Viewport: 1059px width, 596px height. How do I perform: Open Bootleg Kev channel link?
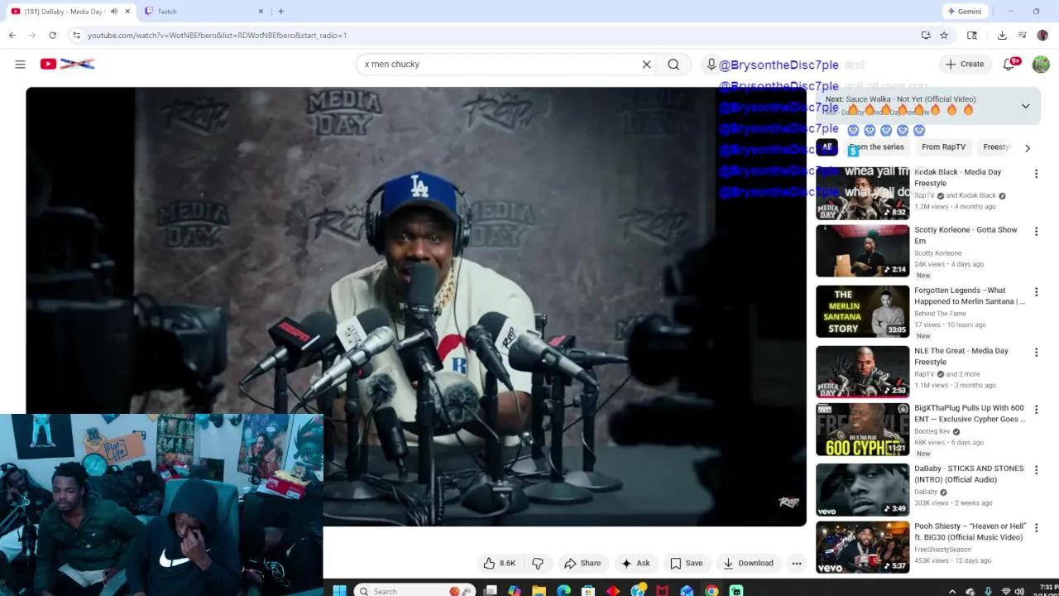coord(932,431)
